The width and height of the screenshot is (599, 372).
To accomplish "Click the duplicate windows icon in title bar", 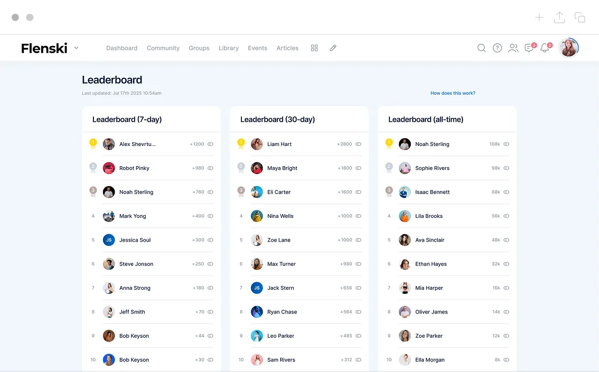I will [x=580, y=17].
